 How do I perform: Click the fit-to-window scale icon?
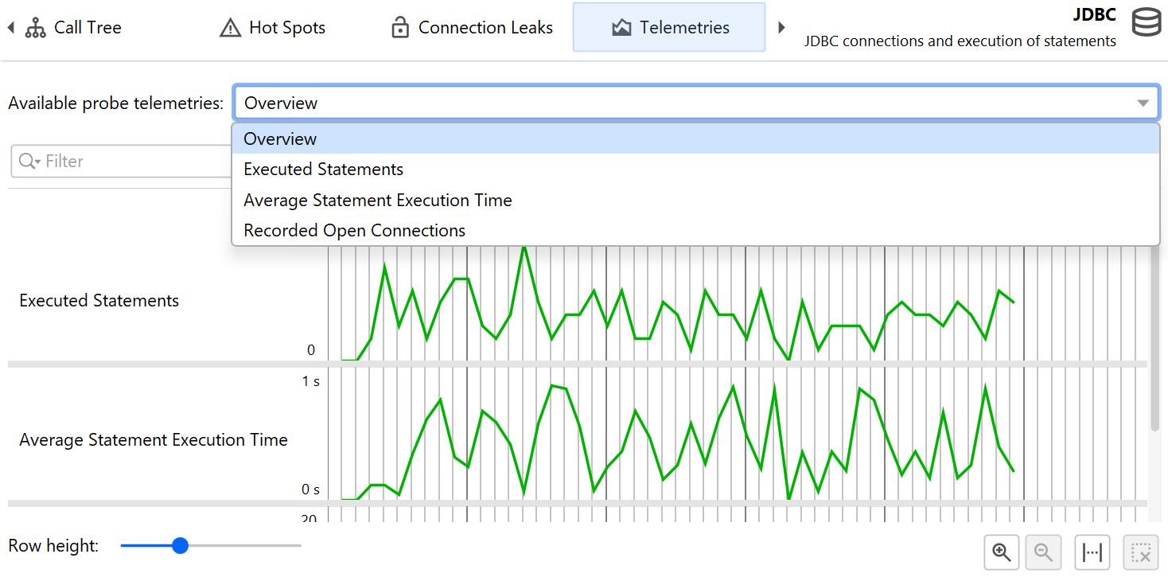click(1092, 552)
